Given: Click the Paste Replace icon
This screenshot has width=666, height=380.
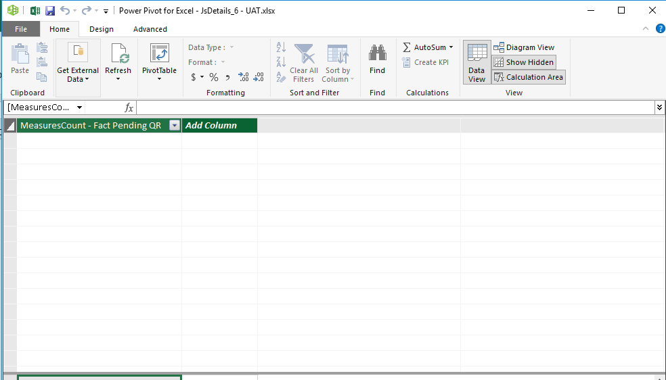Looking at the screenshot, I should pyautogui.click(x=42, y=62).
